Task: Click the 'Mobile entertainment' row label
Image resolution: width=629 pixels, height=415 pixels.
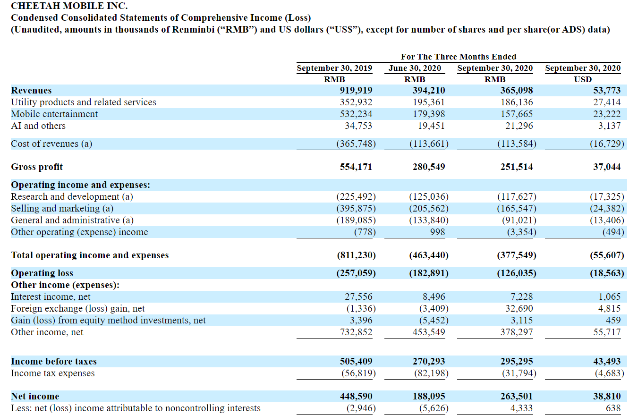Action: click(54, 114)
